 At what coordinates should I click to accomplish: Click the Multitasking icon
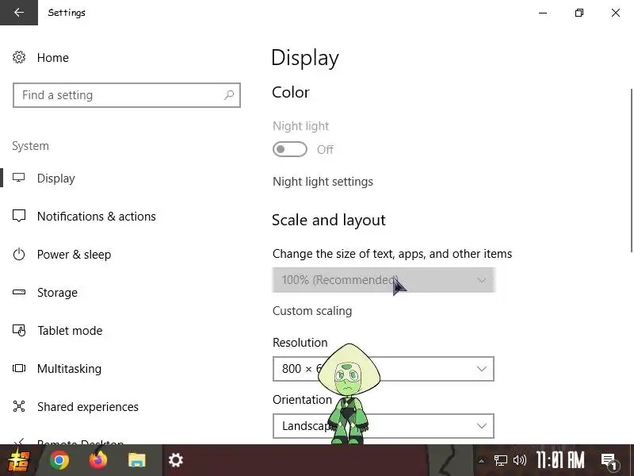(18, 368)
